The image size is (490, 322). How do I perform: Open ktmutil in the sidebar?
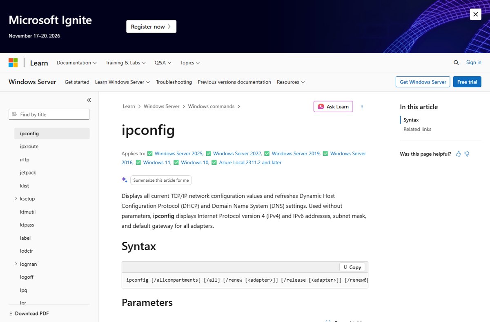[x=28, y=212]
